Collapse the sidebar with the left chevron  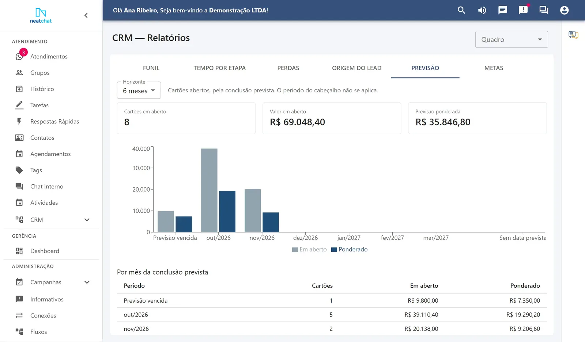pyautogui.click(x=86, y=15)
